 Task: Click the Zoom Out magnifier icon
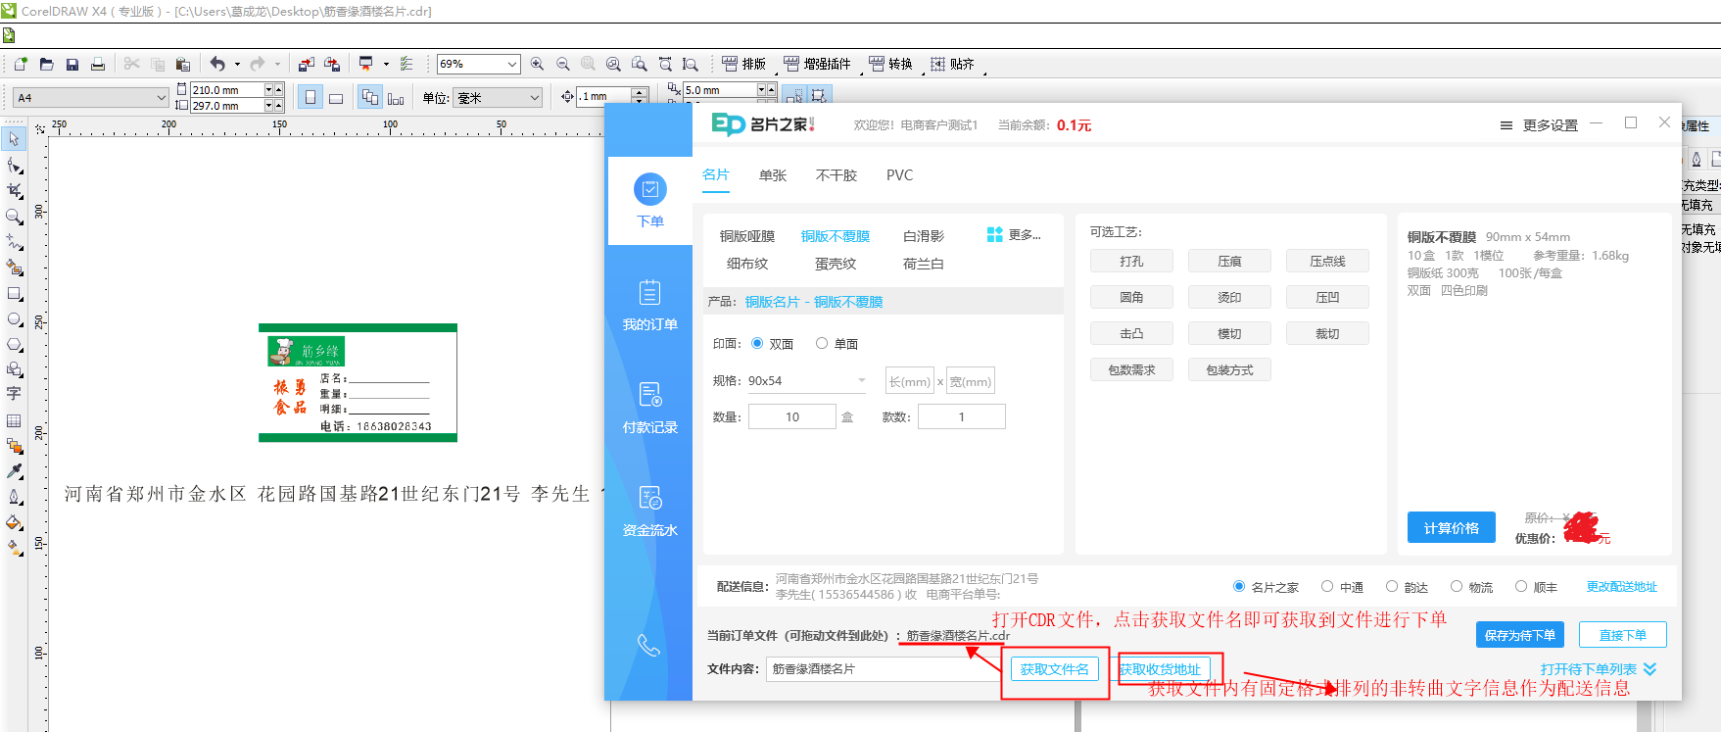point(562,65)
